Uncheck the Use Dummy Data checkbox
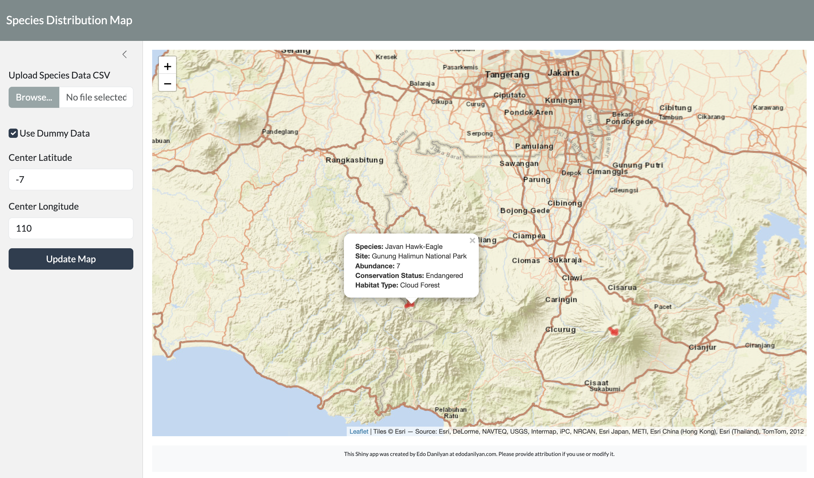 click(13, 133)
